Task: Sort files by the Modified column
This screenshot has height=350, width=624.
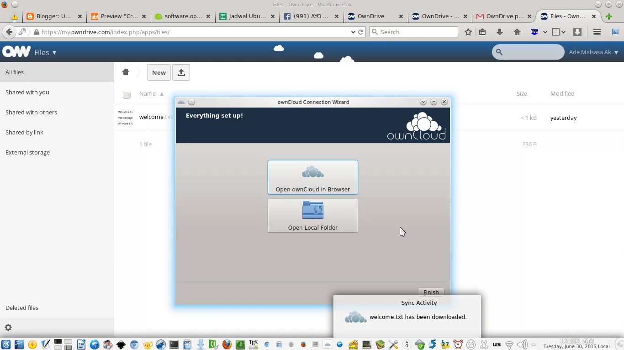Action: [562, 93]
